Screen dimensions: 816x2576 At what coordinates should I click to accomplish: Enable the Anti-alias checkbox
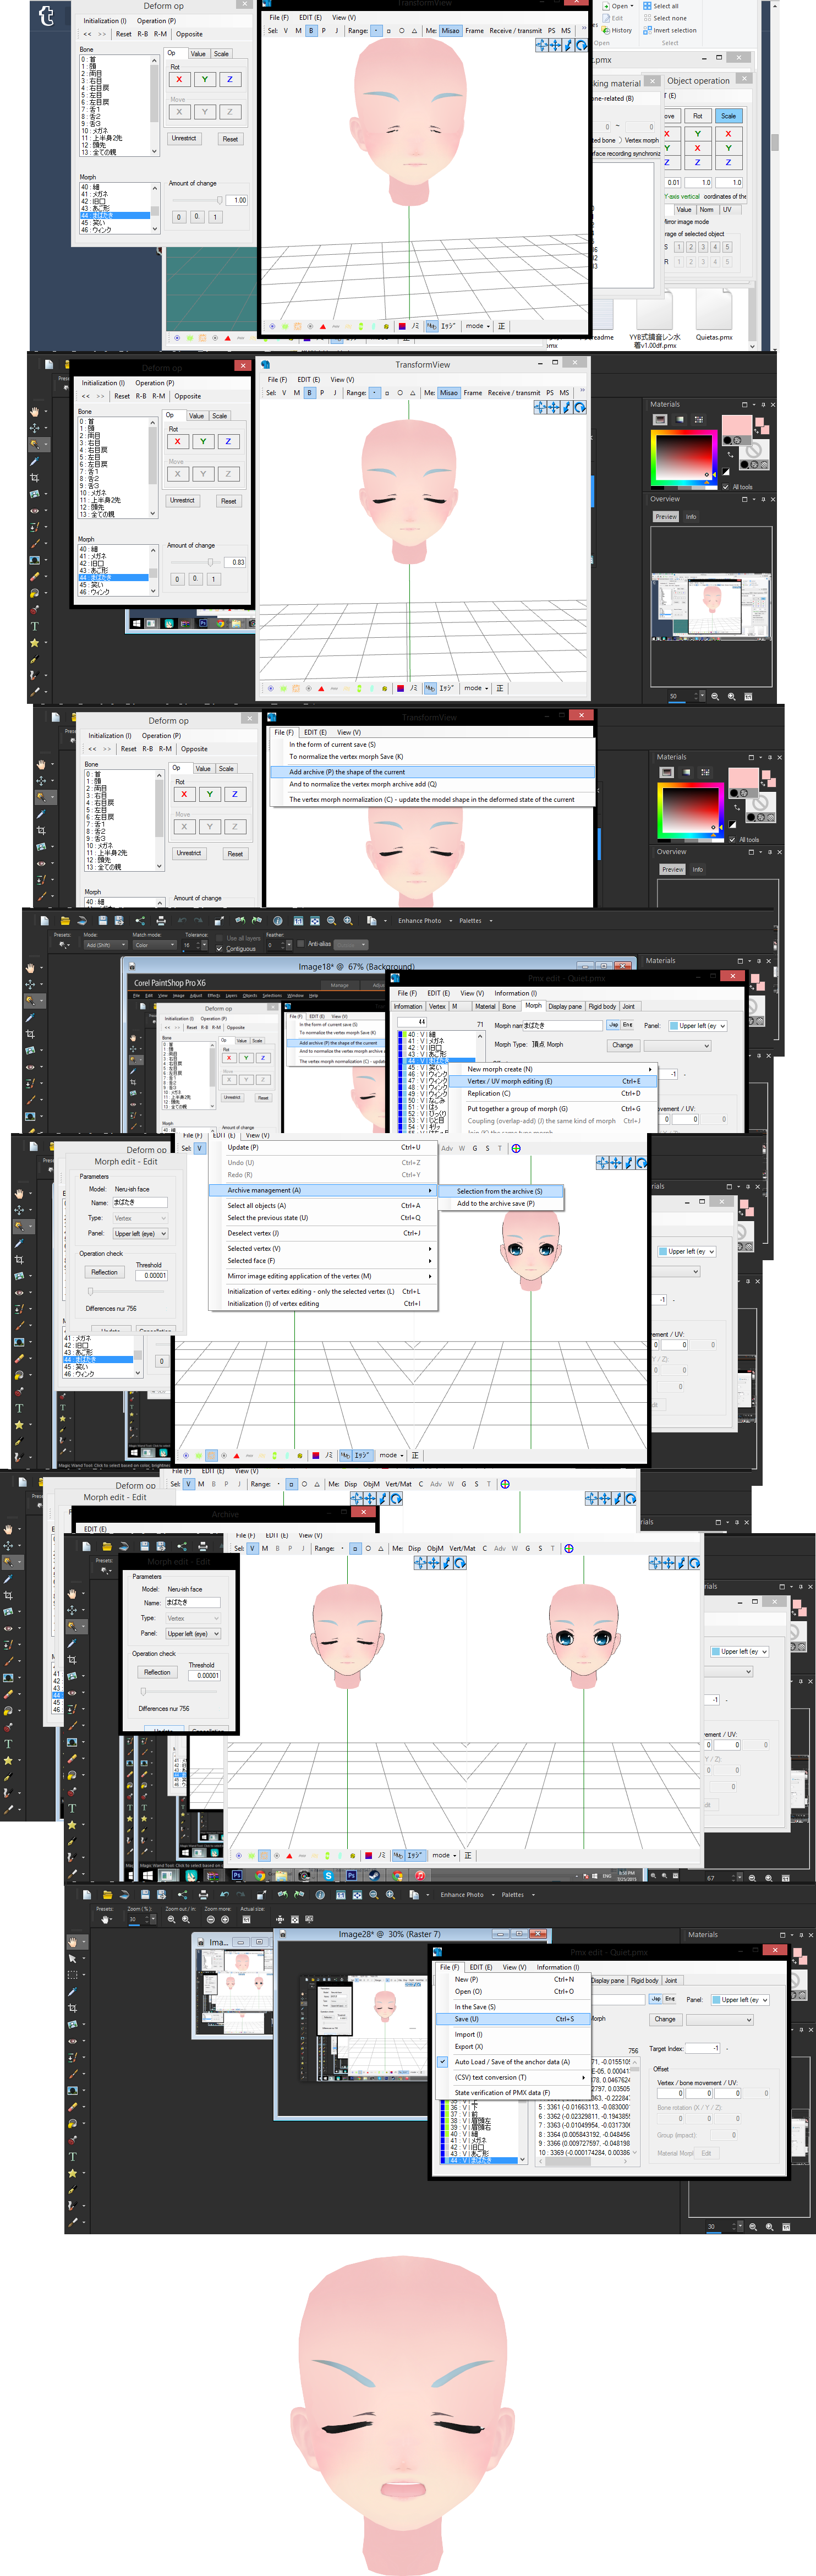[x=301, y=943]
